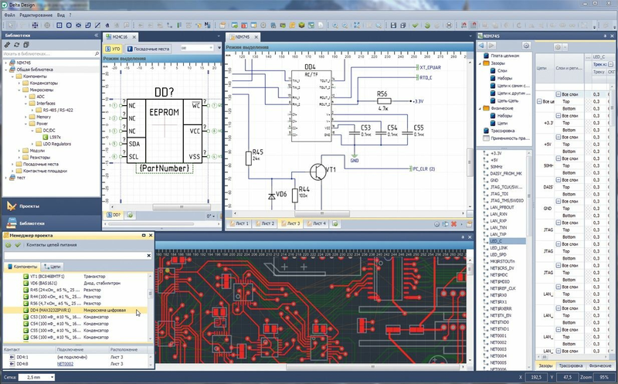Open the Проекты navigation section

(51, 206)
